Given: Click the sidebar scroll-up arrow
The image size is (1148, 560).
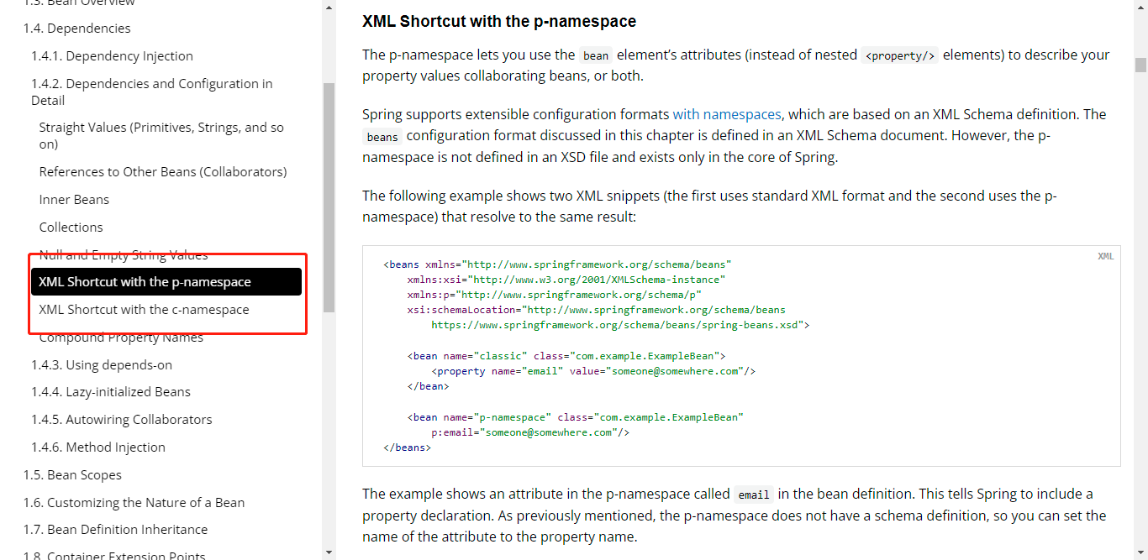Looking at the screenshot, I should [329, 7].
